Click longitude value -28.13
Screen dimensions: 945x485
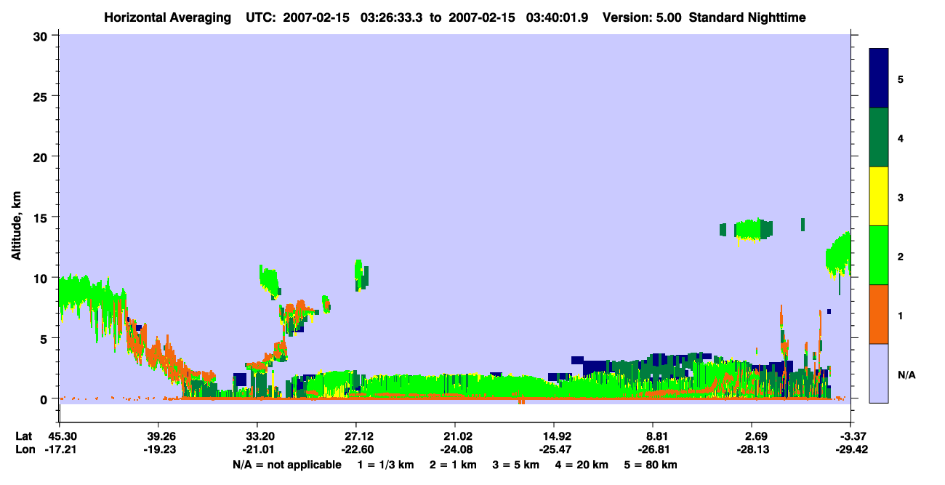[x=752, y=449]
